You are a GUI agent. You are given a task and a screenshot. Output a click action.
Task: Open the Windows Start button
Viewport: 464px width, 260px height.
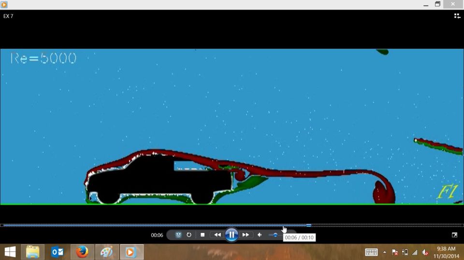pyautogui.click(x=10, y=252)
